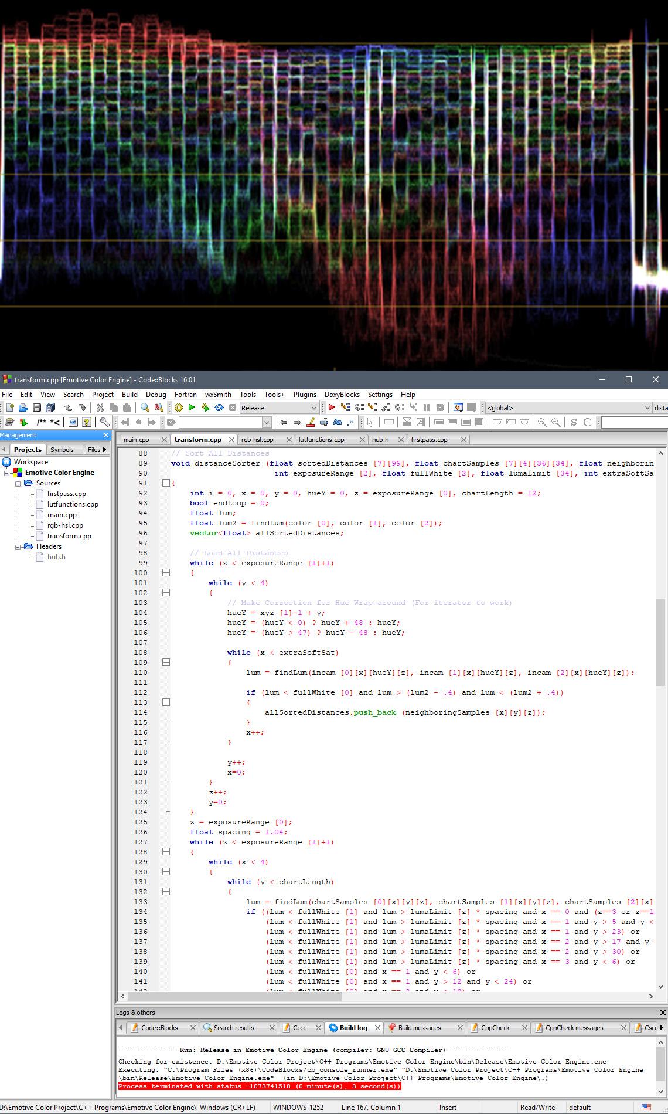Click the Cut scissors icon
This screenshot has height=1114, width=668.
click(100, 407)
